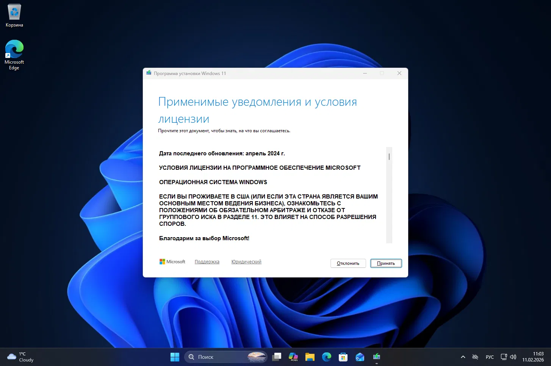The width and height of the screenshot is (551, 366).
Task: Click the paragraph starting "ЕСЛИ ВЫ ПРОЖИВАЕТЕ В США"
Action: tap(268, 210)
